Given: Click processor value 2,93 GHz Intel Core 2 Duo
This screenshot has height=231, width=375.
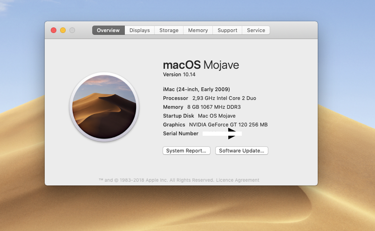Looking at the screenshot, I should pos(224,98).
